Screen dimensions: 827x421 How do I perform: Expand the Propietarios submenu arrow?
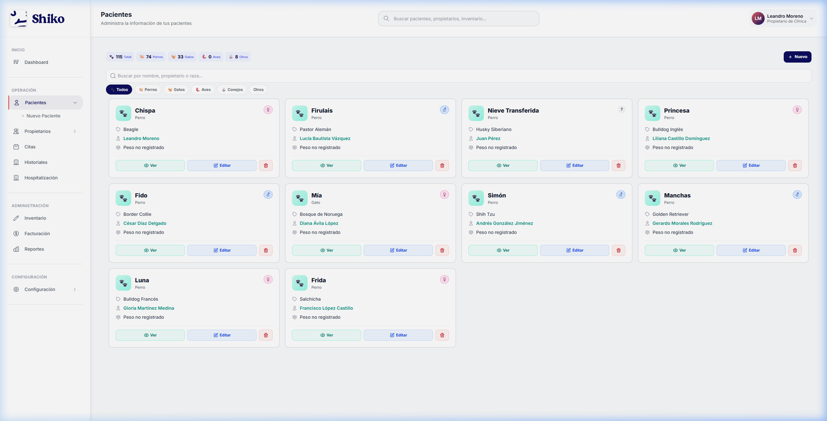[75, 131]
